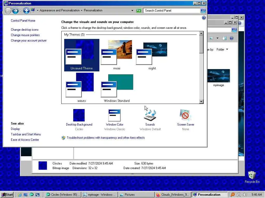Click the Personalization taskbar button
265x198 pixels.
(x=210, y=195)
